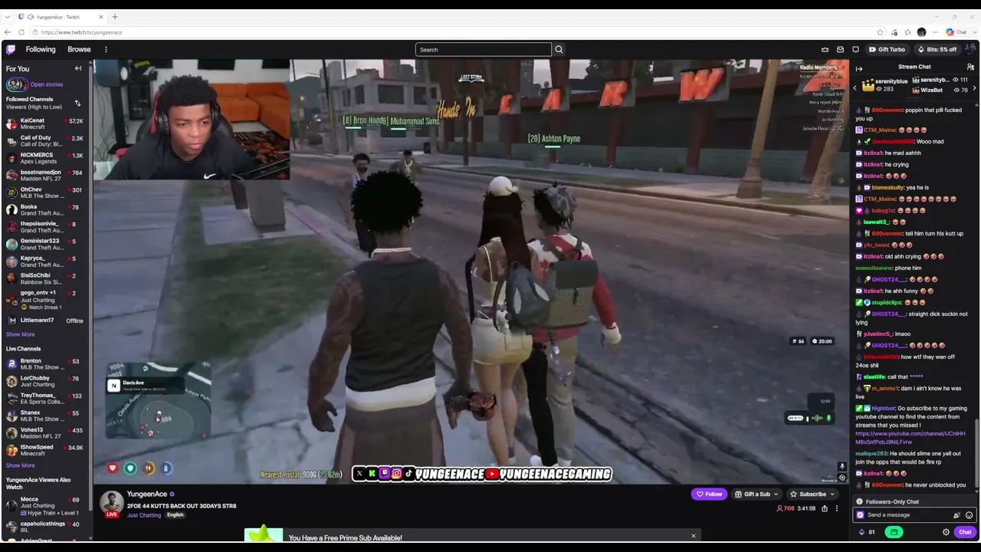
Task: Open the YungeenAce channel avatar
Action: (x=112, y=502)
